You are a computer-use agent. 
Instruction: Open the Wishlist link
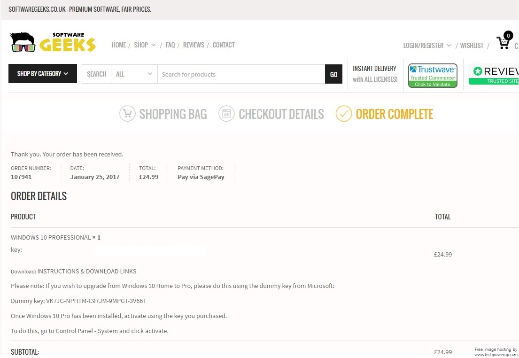(472, 46)
